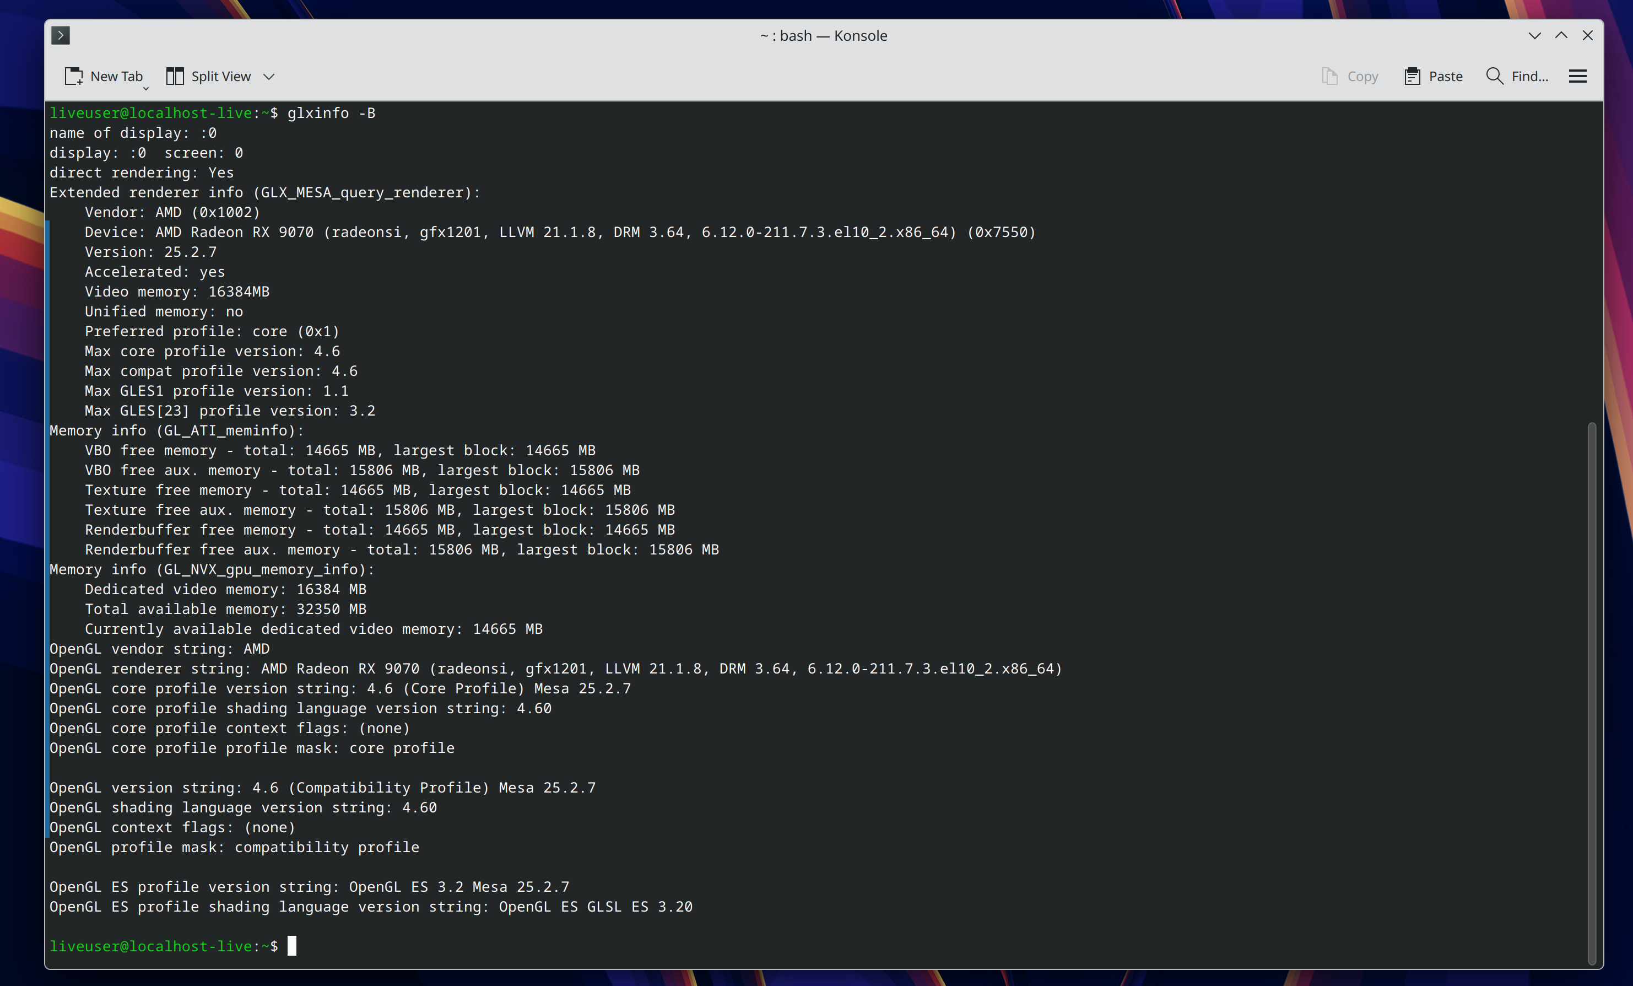Open the hamburger menu
1633x986 pixels.
tap(1577, 76)
